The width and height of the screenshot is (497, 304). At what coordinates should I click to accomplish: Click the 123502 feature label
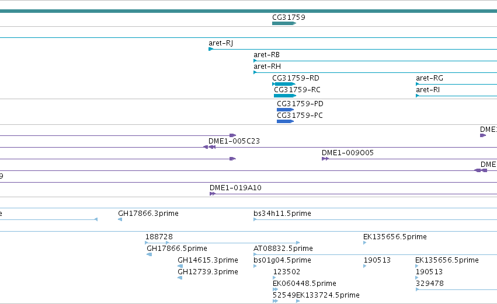(x=287, y=272)
